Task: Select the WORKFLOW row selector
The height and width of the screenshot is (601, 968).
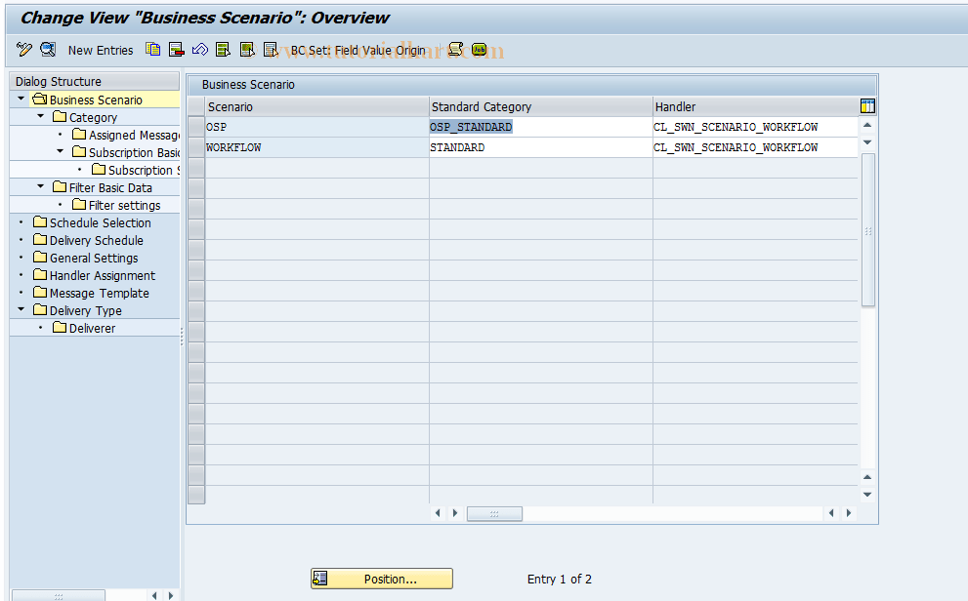Action: pos(195,146)
